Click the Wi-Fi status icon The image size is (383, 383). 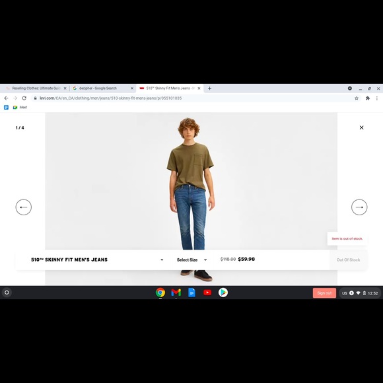tap(358, 293)
